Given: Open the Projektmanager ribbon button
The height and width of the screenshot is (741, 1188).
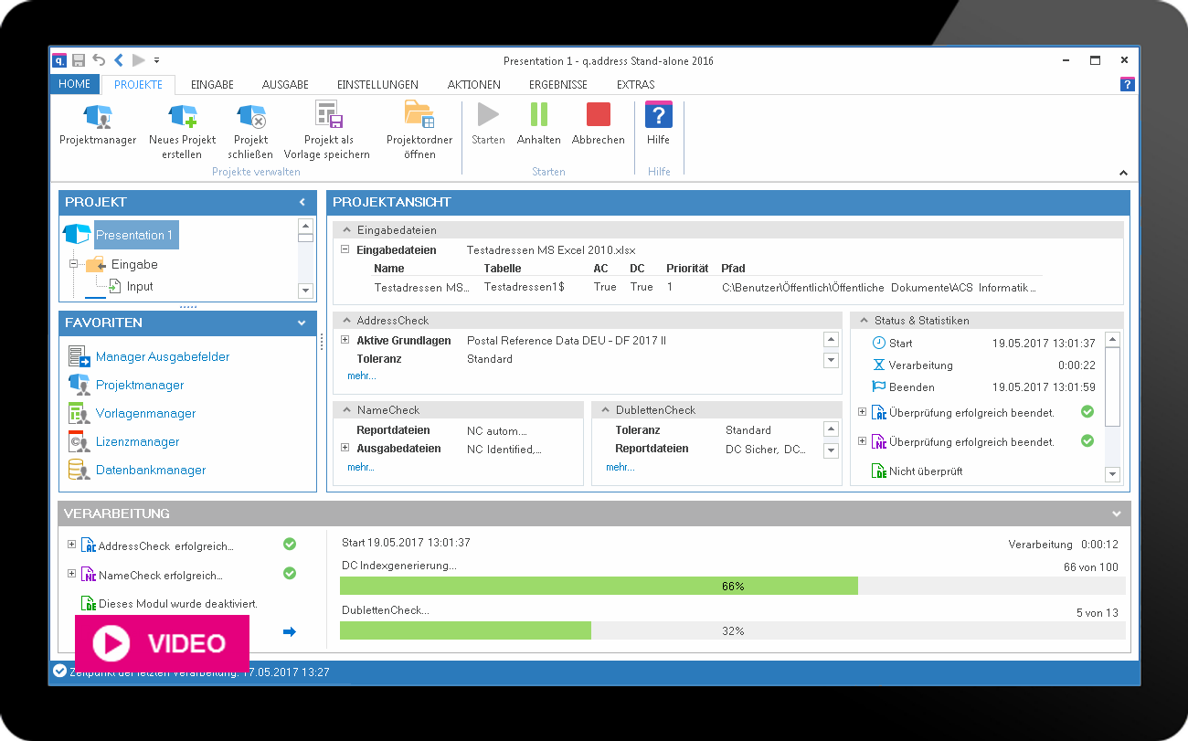Looking at the screenshot, I should click(98, 125).
